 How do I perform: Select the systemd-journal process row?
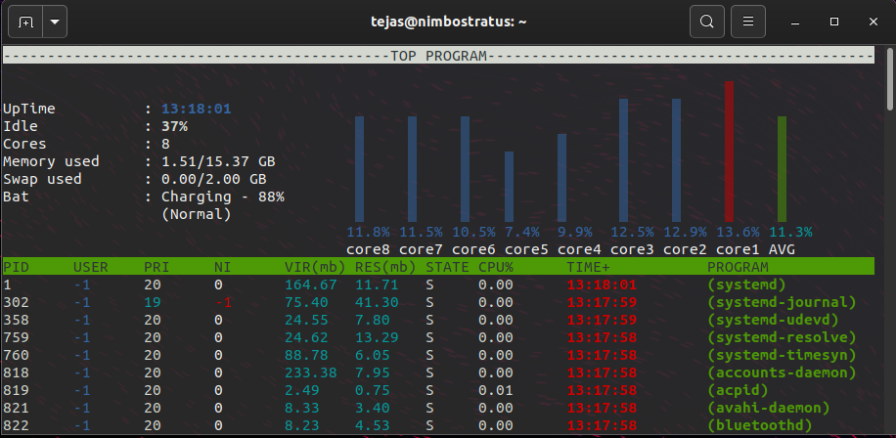click(438, 302)
